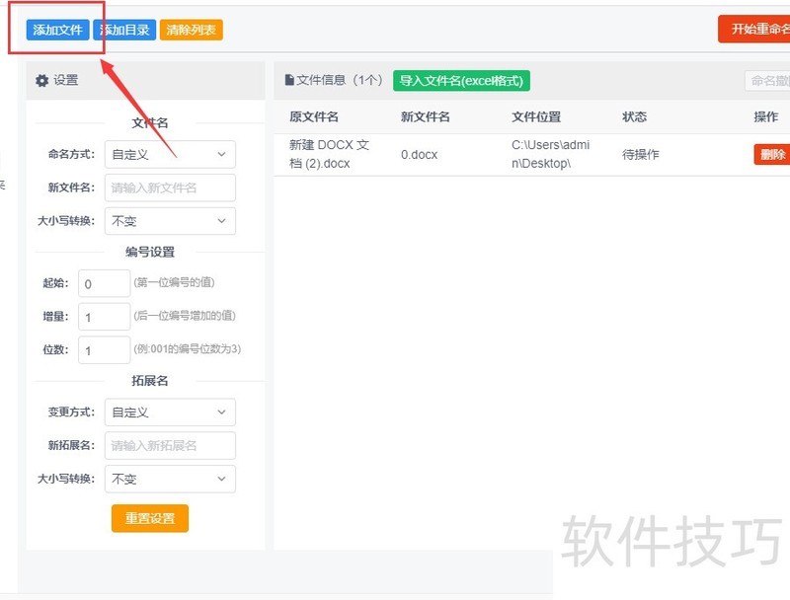Expand the 文件名 大小写转换 dropdown
The width and height of the screenshot is (790, 600).
coord(170,221)
